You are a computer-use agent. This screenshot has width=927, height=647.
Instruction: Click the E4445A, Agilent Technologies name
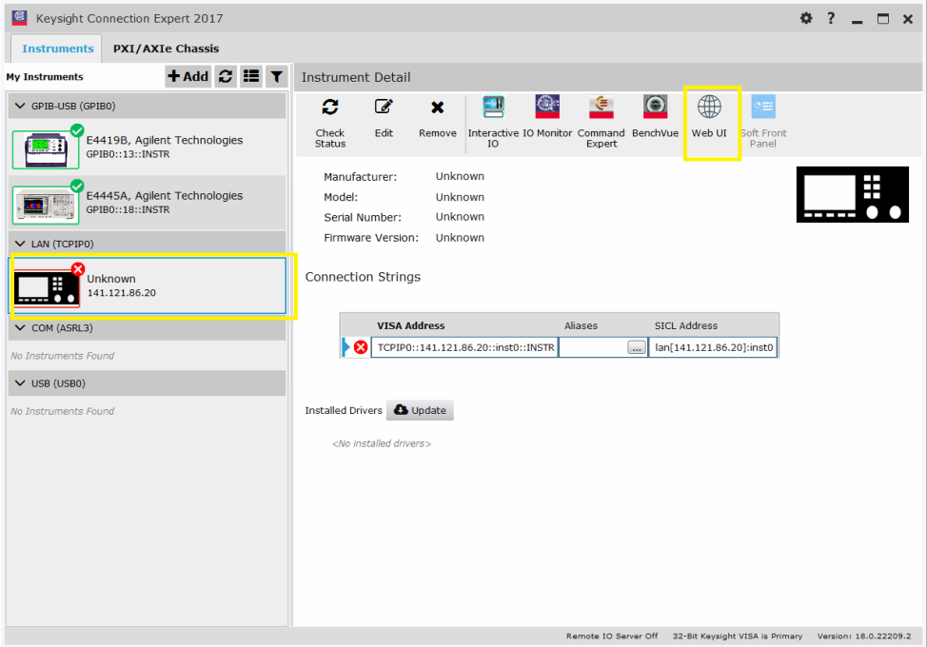pyautogui.click(x=165, y=196)
